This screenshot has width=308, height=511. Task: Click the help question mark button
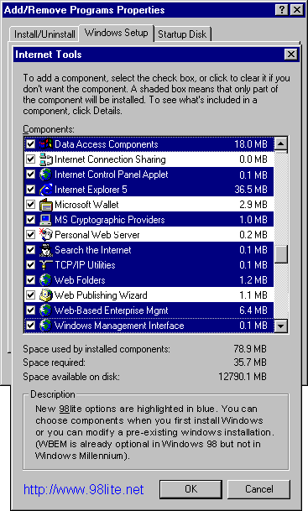[x=282, y=10]
